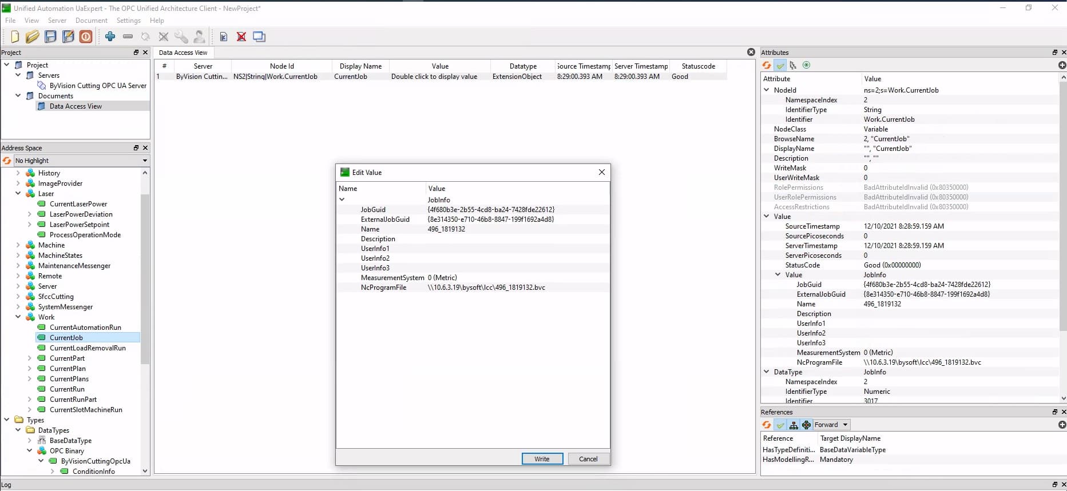Click the Remove Server minus icon
This screenshot has height=491, width=1067.
(128, 37)
